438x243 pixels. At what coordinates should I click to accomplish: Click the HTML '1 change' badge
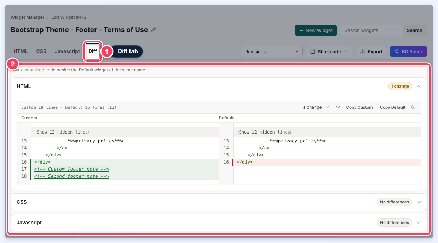coord(400,86)
